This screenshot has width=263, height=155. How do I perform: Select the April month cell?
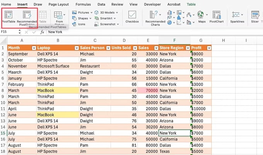point(22,109)
